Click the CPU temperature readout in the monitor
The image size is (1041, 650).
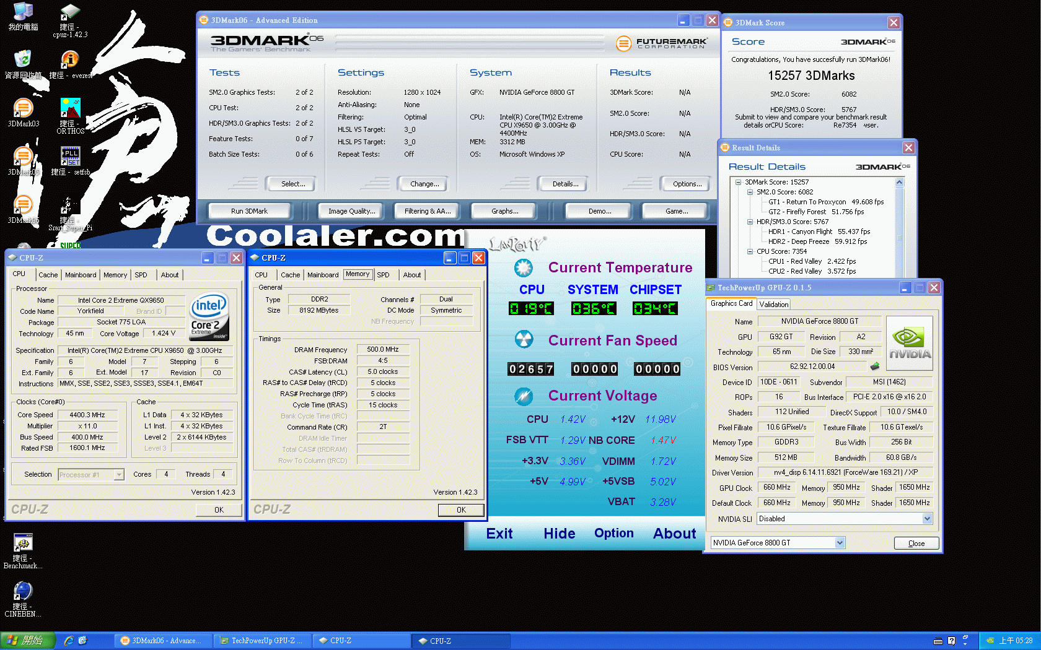pos(531,308)
